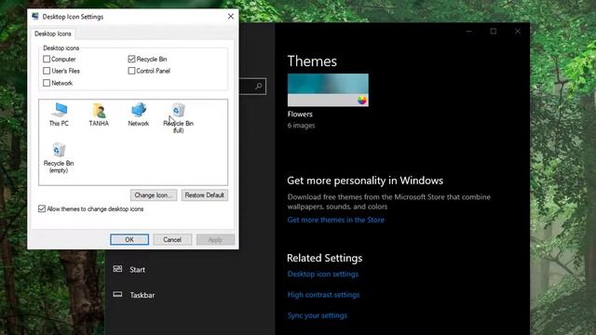
Task: Select the TANHA user folder icon
Action: tap(99, 114)
